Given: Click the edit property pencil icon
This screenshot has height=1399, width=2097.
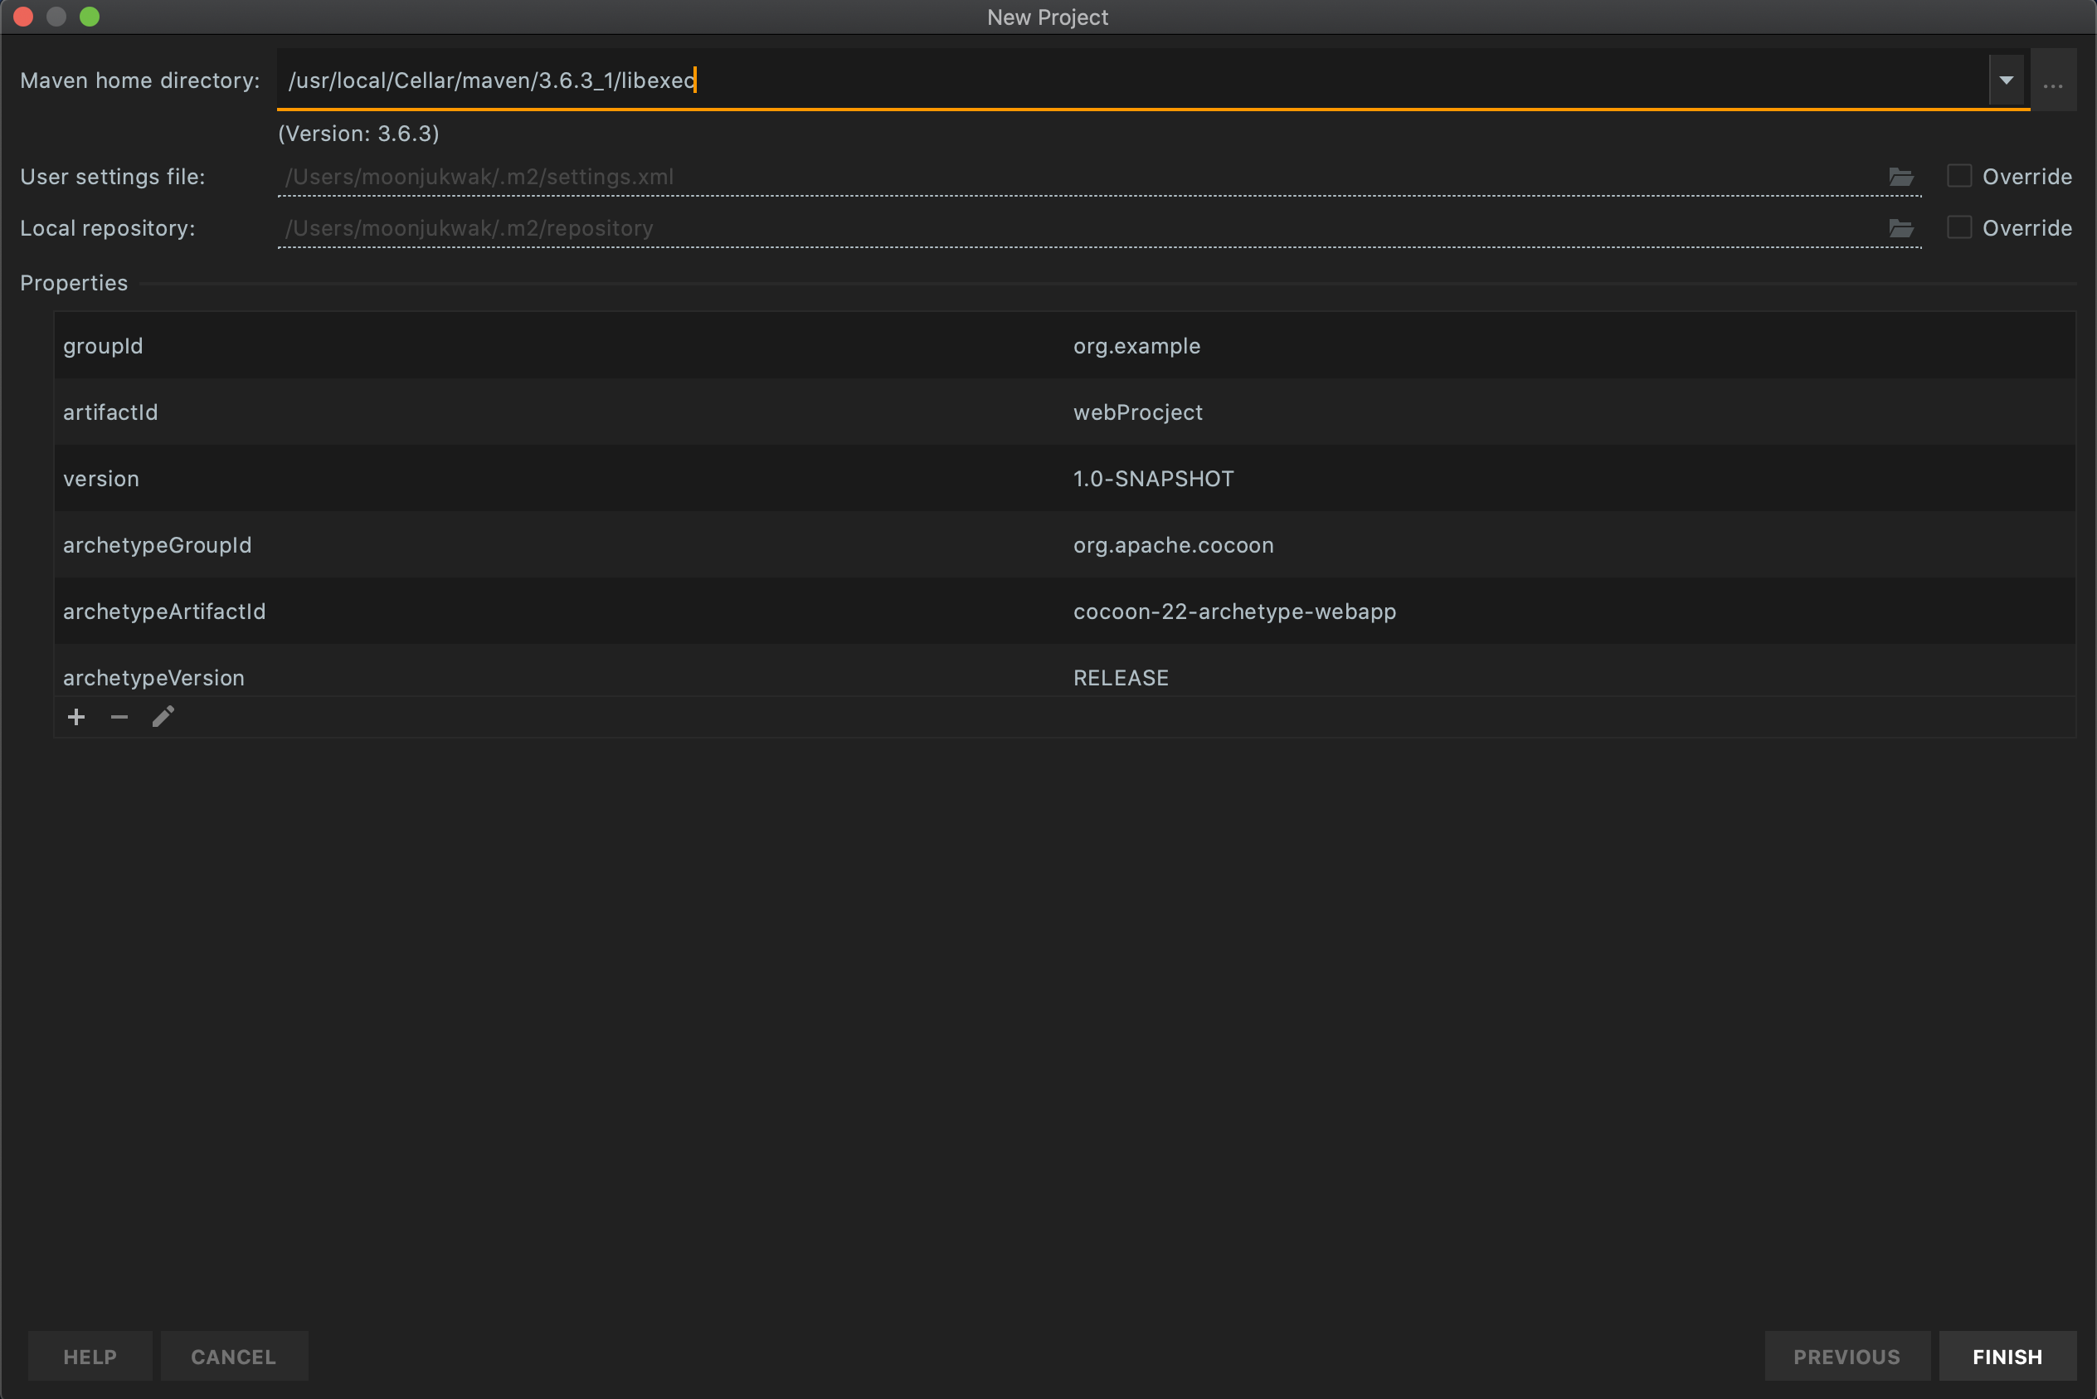Looking at the screenshot, I should click(x=163, y=716).
